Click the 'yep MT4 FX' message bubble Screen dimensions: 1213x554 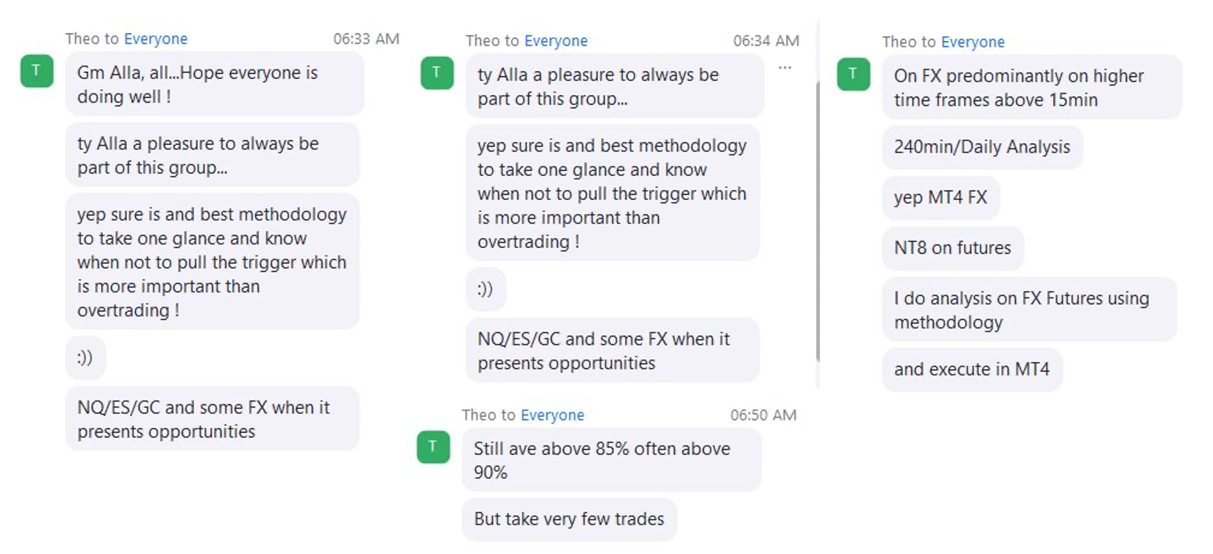point(940,198)
